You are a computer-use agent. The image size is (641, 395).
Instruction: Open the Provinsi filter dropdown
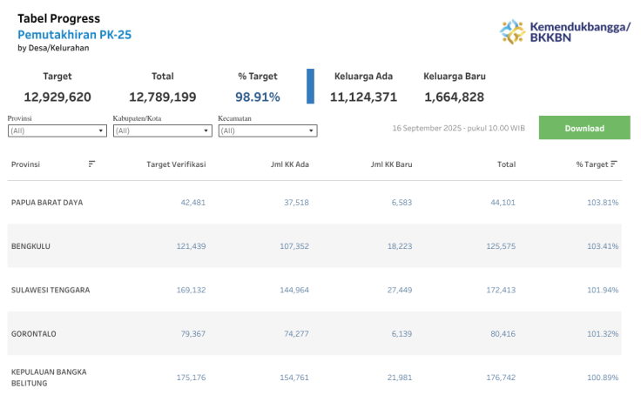point(57,131)
